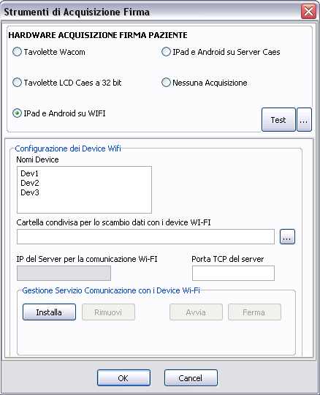Browse for shared folder with ellipsis button
Viewport: 320px width, 395px height.
click(x=287, y=236)
